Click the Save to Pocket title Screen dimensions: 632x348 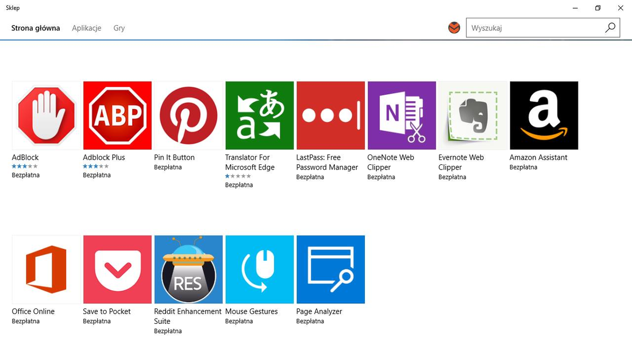(x=107, y=311)
